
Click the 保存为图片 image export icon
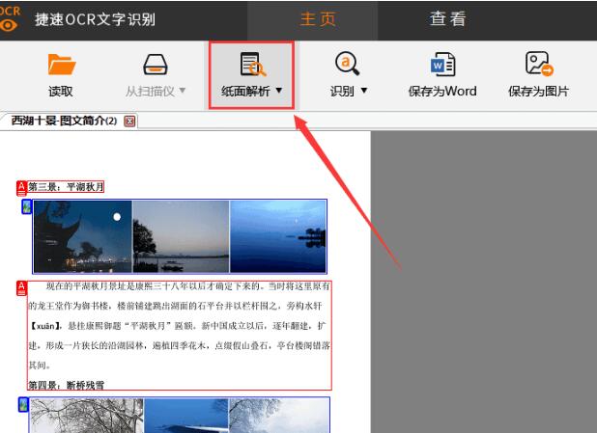tap(539, 64)
